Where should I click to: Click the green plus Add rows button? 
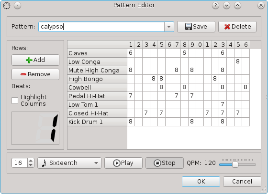[x=35, y=60]
